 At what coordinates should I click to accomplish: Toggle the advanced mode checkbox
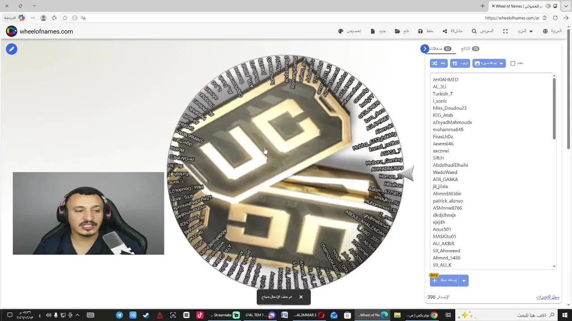[x=513, y=63]
